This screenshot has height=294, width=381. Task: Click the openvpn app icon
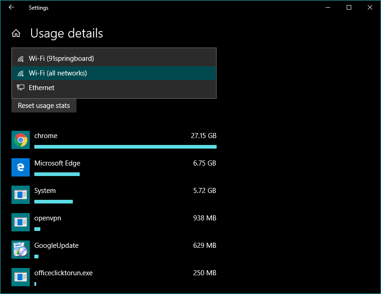coord(21,222)
